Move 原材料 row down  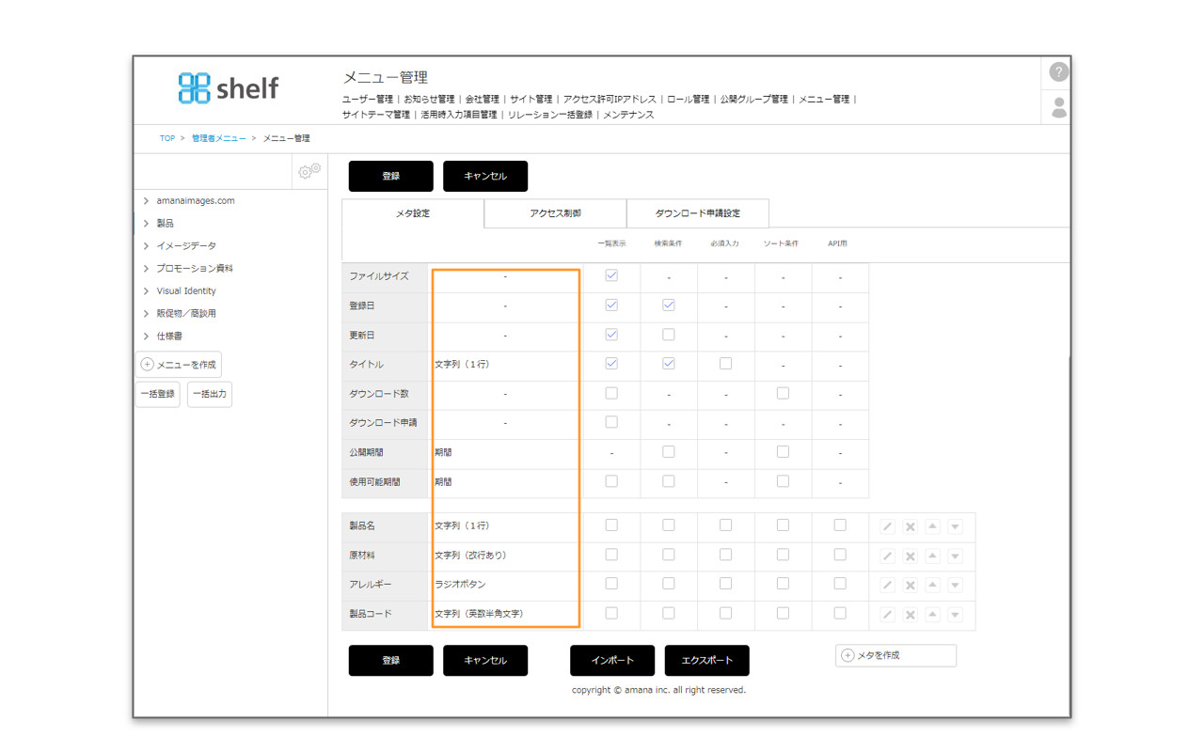click(x=955, y=556)
